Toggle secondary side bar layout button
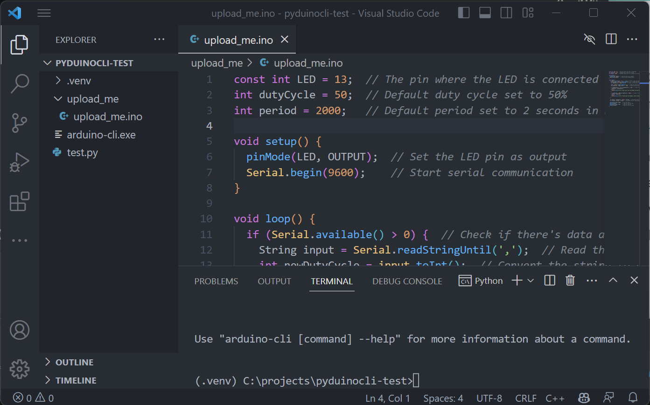 click(x=506, y=13)
